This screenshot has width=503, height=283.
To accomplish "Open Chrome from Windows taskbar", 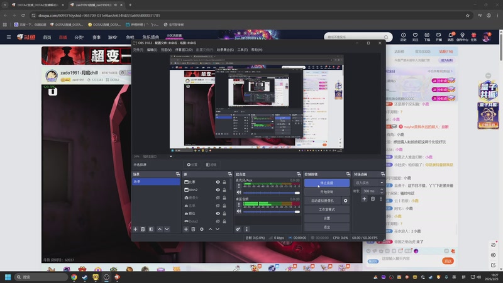I will 74,277.
